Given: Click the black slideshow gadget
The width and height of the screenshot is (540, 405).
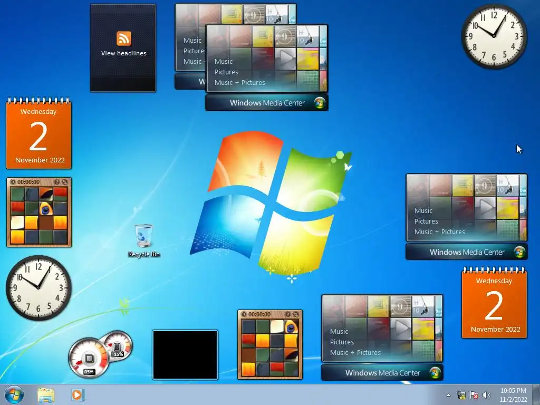Looking at the screenshot, I should [185, 355].
